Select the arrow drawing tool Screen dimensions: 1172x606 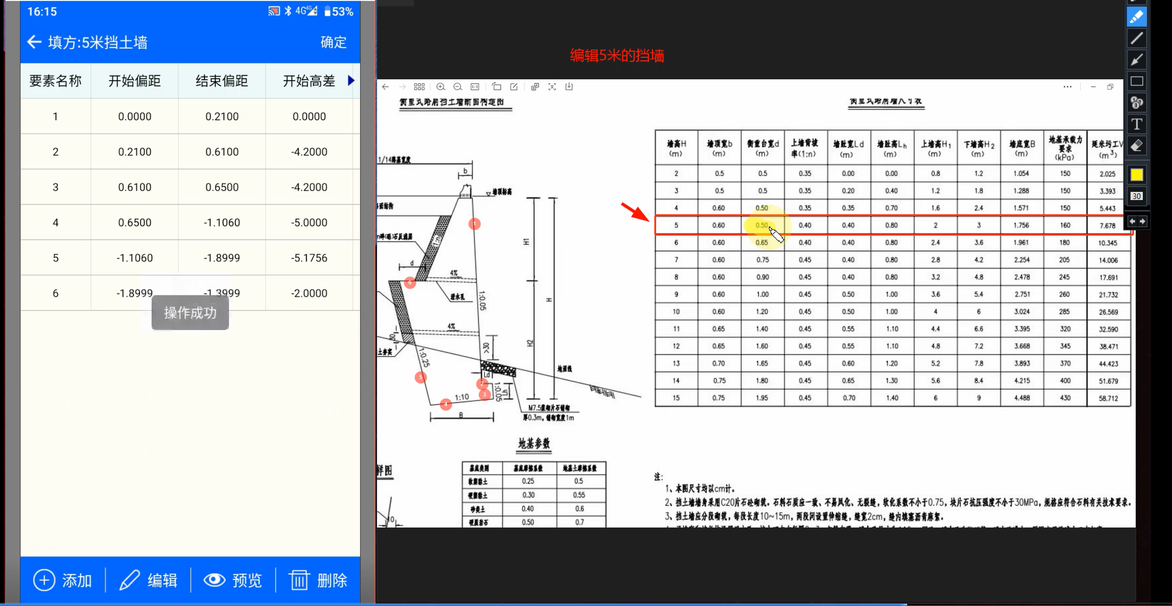click(1137, 60)
